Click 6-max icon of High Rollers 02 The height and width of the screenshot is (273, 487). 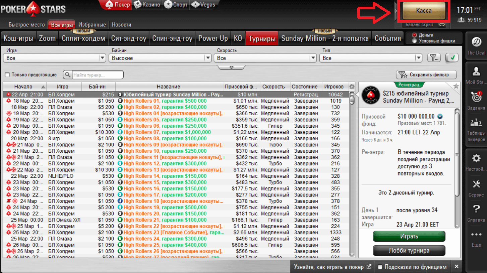point(120,107)
